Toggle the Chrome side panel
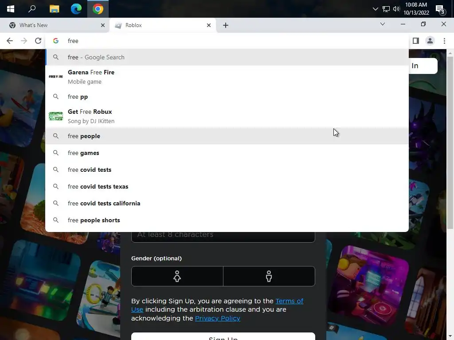This screenshot has height=340, width=454. click(416, 41)
